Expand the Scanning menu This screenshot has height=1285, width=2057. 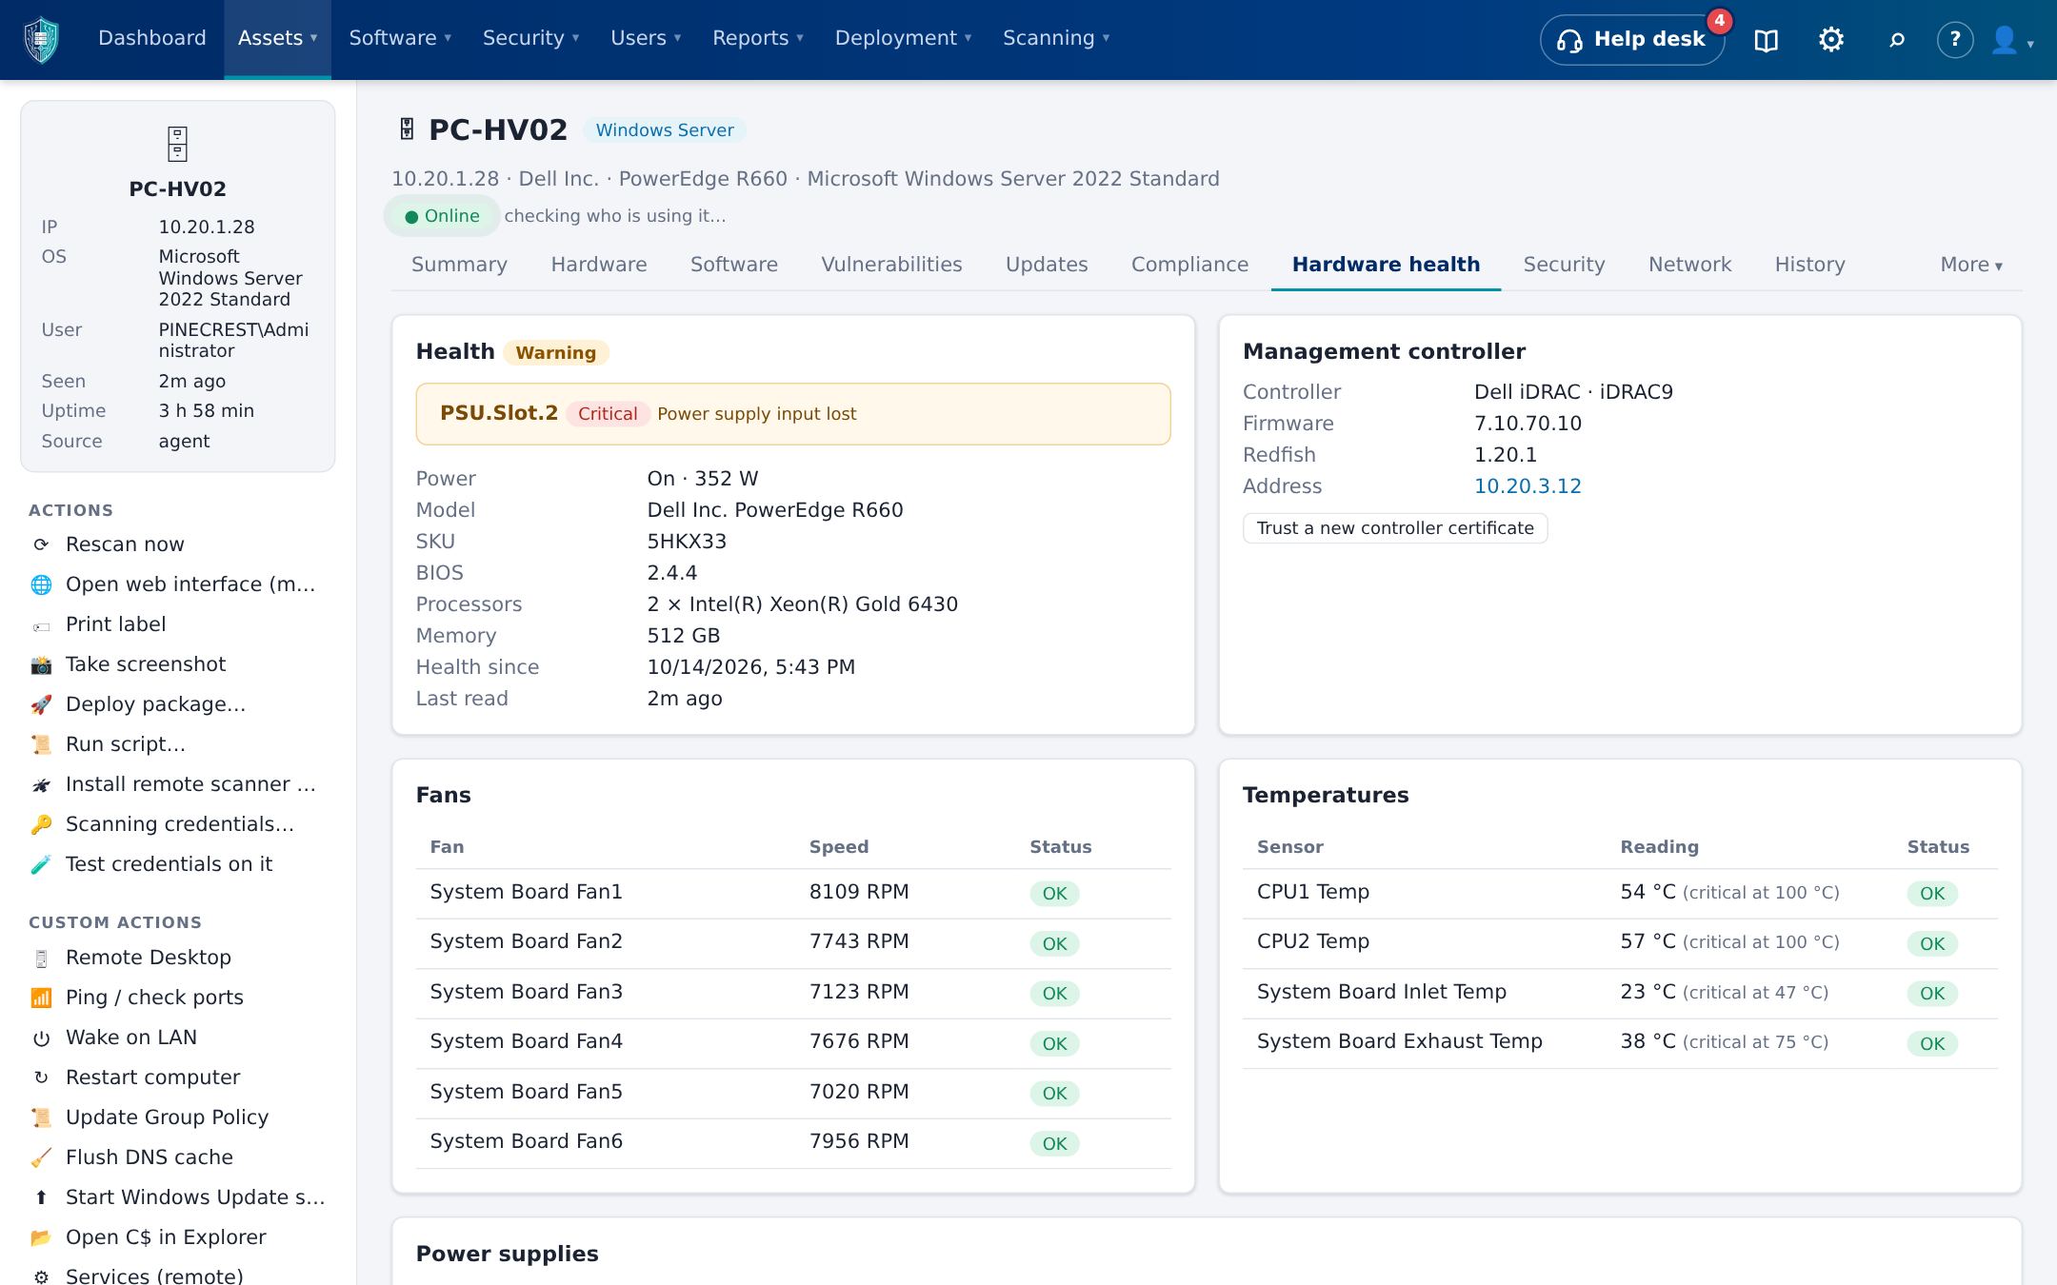pyautogui.click(x=1056, y=38)
